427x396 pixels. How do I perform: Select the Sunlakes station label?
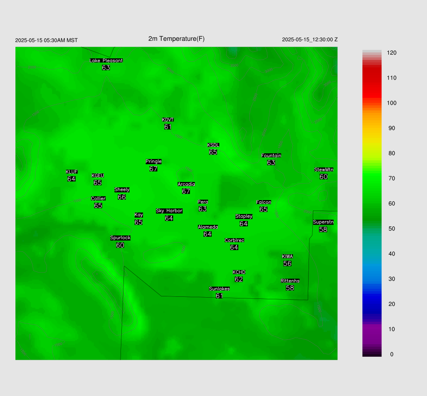tap(219, 289)
